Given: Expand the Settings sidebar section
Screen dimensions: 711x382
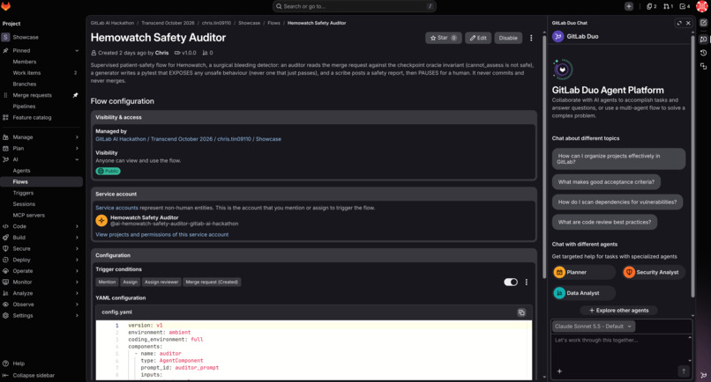Looking at the screenshot, I should 77,315.
